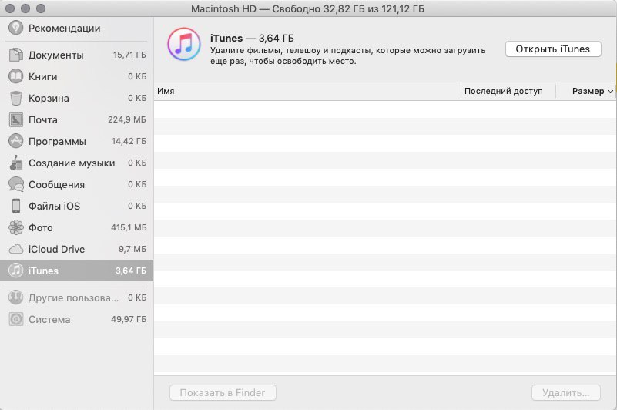The image size is (617, 410).
Task: Click the 15,71 ГБ size next to Документы
Action: click(x=129, y=55)
